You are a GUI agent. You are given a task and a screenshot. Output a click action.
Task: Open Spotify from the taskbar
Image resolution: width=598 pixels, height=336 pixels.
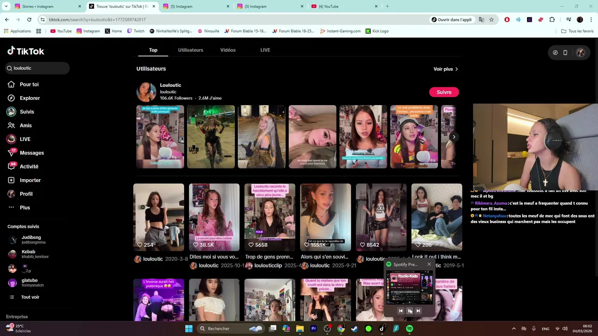point(409,329)
